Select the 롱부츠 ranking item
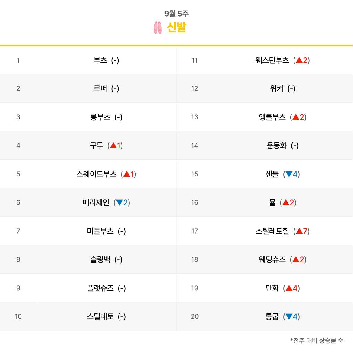Viewport: 353px width, 353px height. (100, 117)
